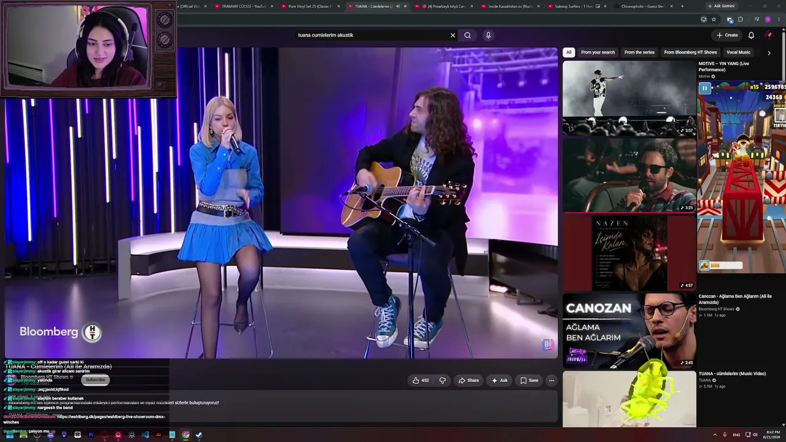
Task: Open the MOTIVE live performance thumbnail
Action: pyautogui.click(x=629, y=98)
